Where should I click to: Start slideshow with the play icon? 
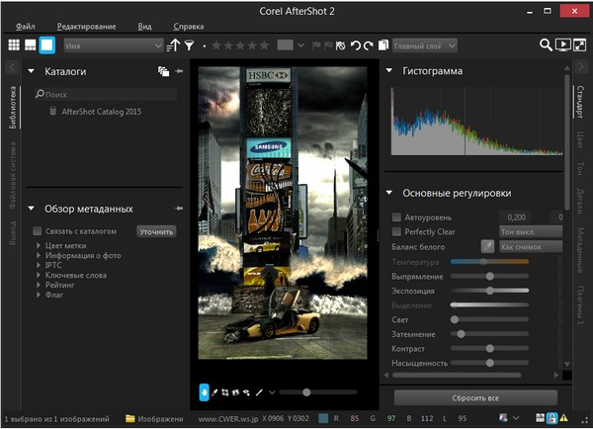pos(562,44)
